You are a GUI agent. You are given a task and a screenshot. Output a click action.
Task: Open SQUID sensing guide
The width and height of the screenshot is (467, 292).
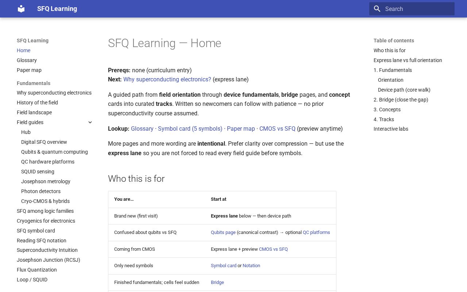click(38, 172)
